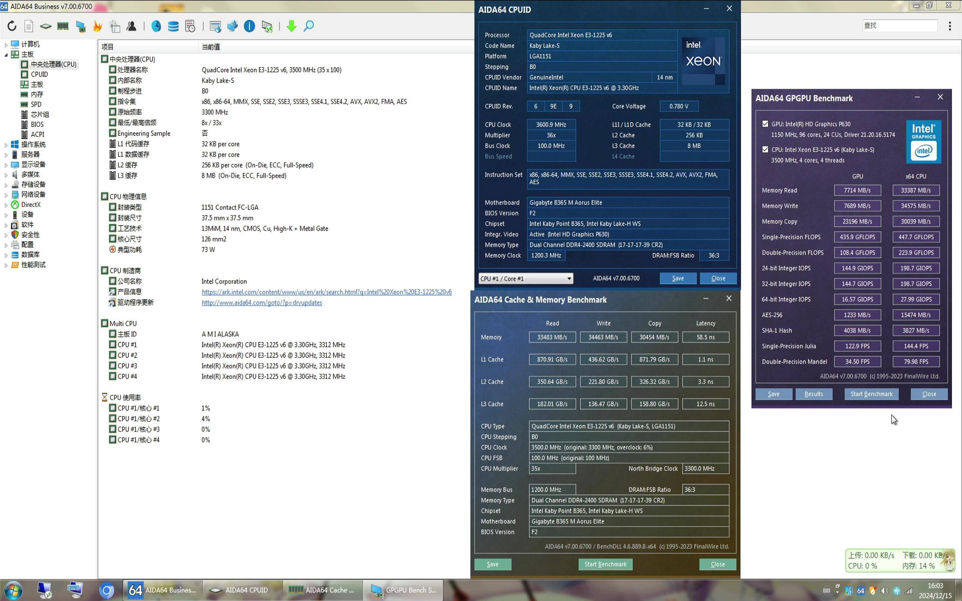
Task: Click the green download arrow icon
Action: click(x=291, y=26)
